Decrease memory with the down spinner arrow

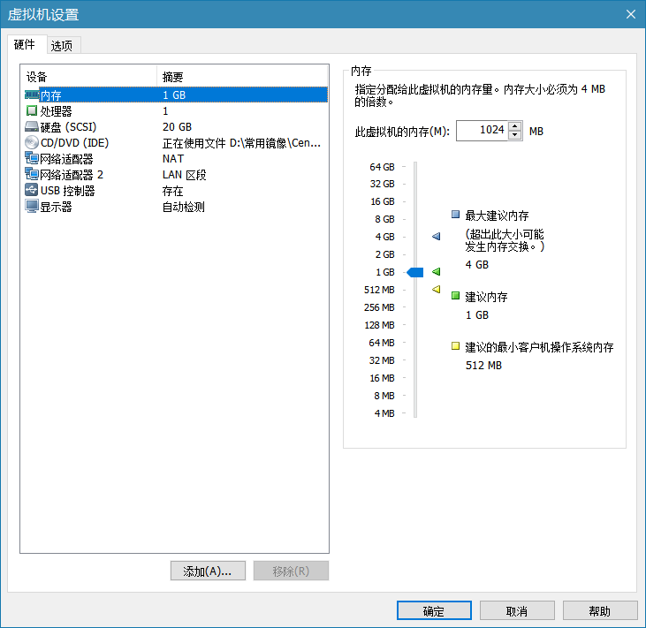tap(515, 135)
